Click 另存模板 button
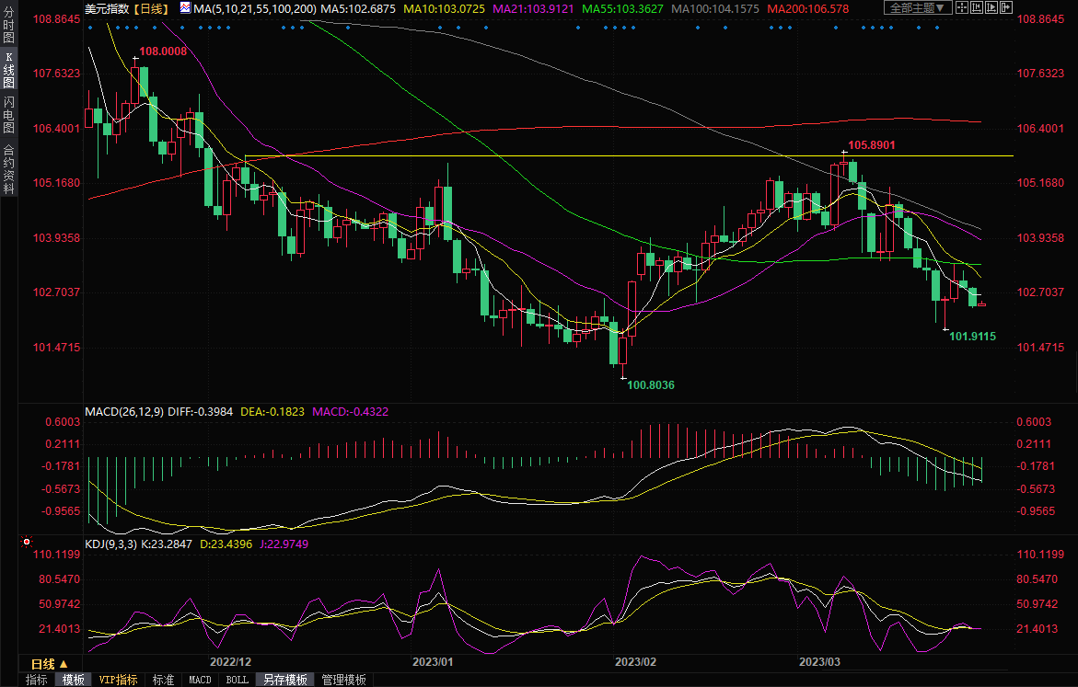1078x687 pixels. (284, 680)
